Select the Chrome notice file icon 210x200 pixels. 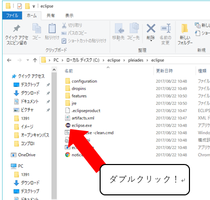(68, 155)
